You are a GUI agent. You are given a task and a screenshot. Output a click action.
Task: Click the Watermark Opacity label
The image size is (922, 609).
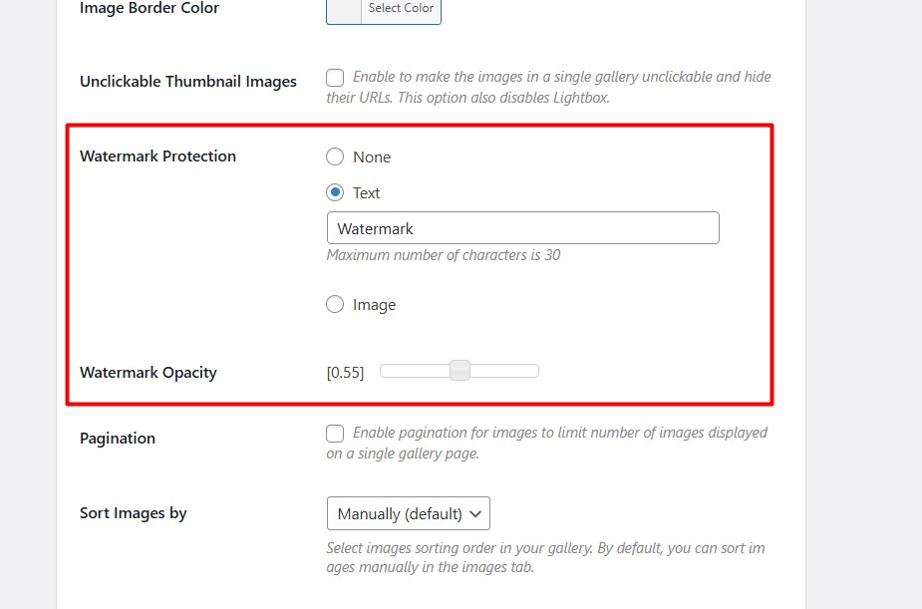[x=148, y=372]
